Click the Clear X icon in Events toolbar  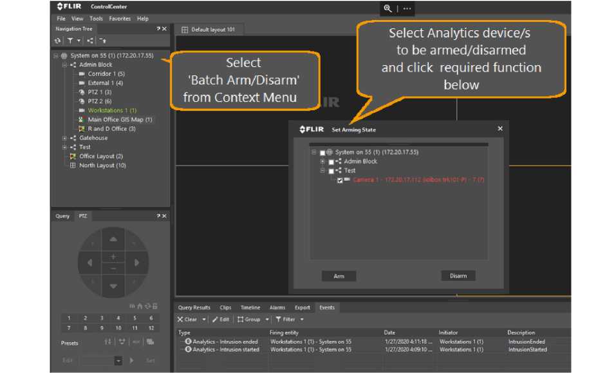[x=181, y=320]
